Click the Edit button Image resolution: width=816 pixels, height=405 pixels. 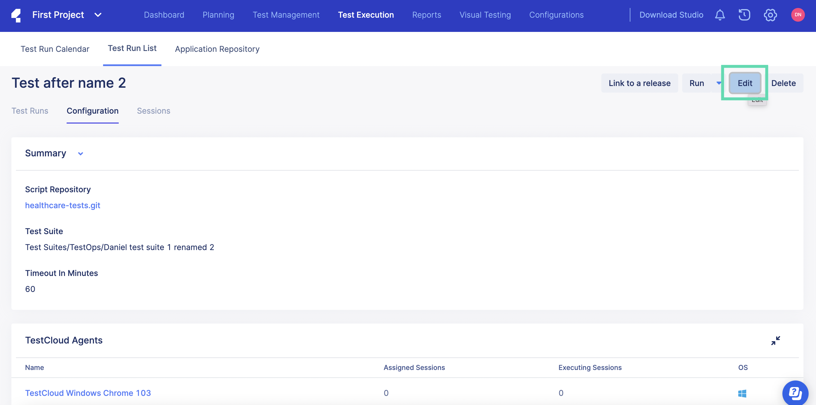coord(745,83)
